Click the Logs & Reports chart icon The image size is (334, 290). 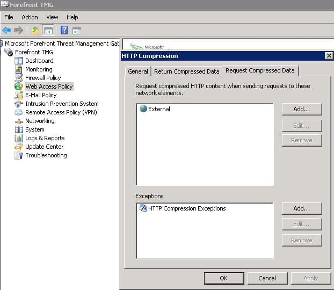19,138
